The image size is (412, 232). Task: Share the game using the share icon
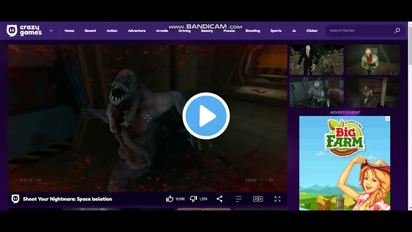click(x=220, y=199)
